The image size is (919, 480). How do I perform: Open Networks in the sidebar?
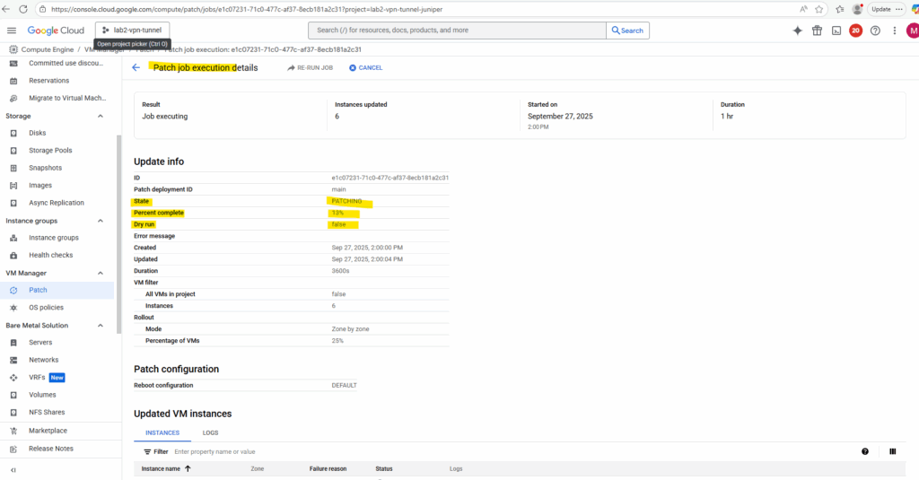pyautogui.click(x=43, y=360)
